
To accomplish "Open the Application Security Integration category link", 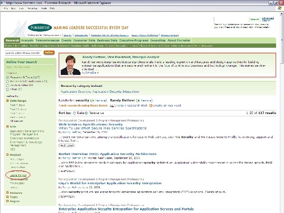I will tap(116, 92).
